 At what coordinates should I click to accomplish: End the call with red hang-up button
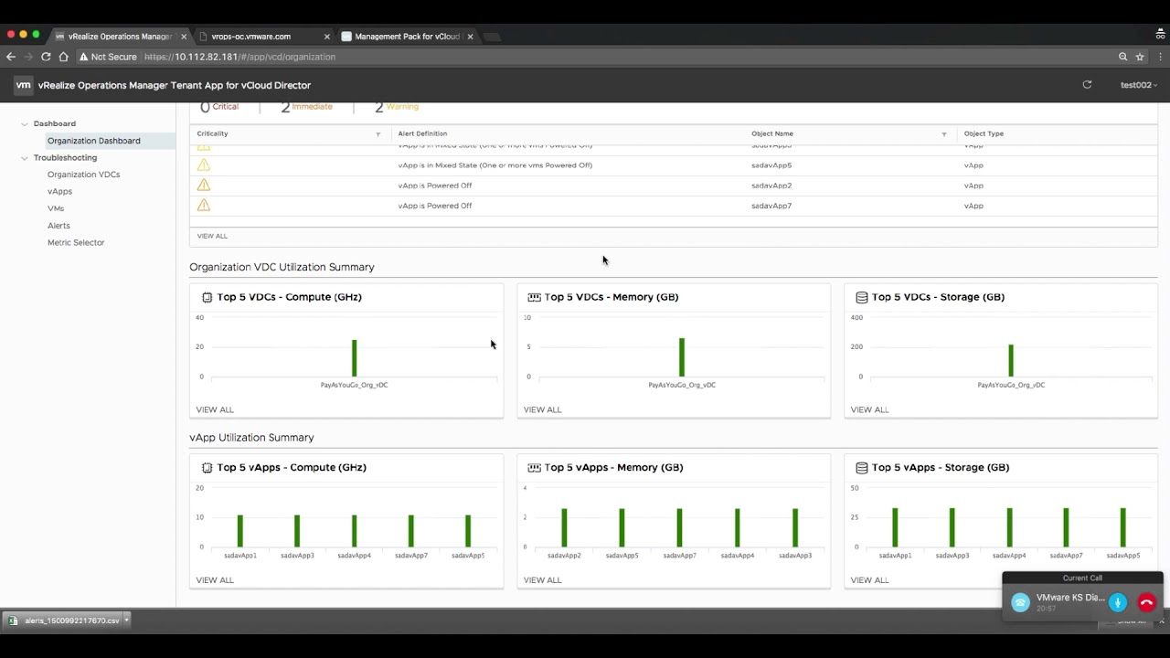1147,602
